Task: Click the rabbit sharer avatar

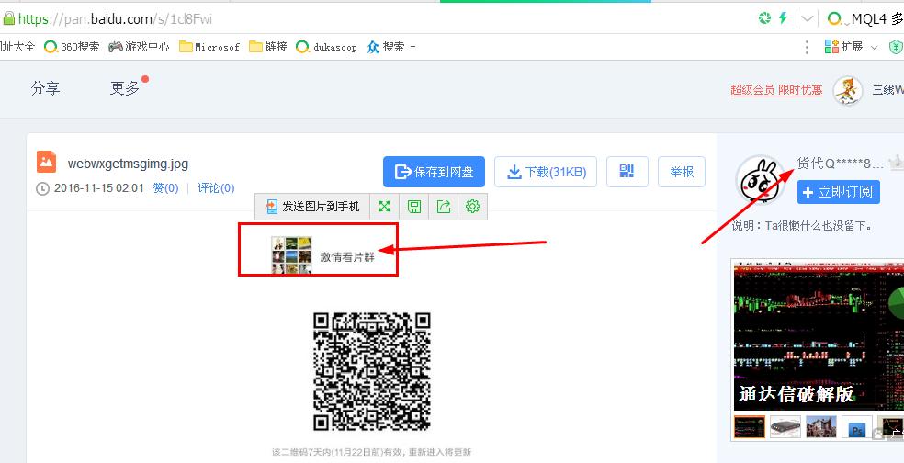Action: 761,179
